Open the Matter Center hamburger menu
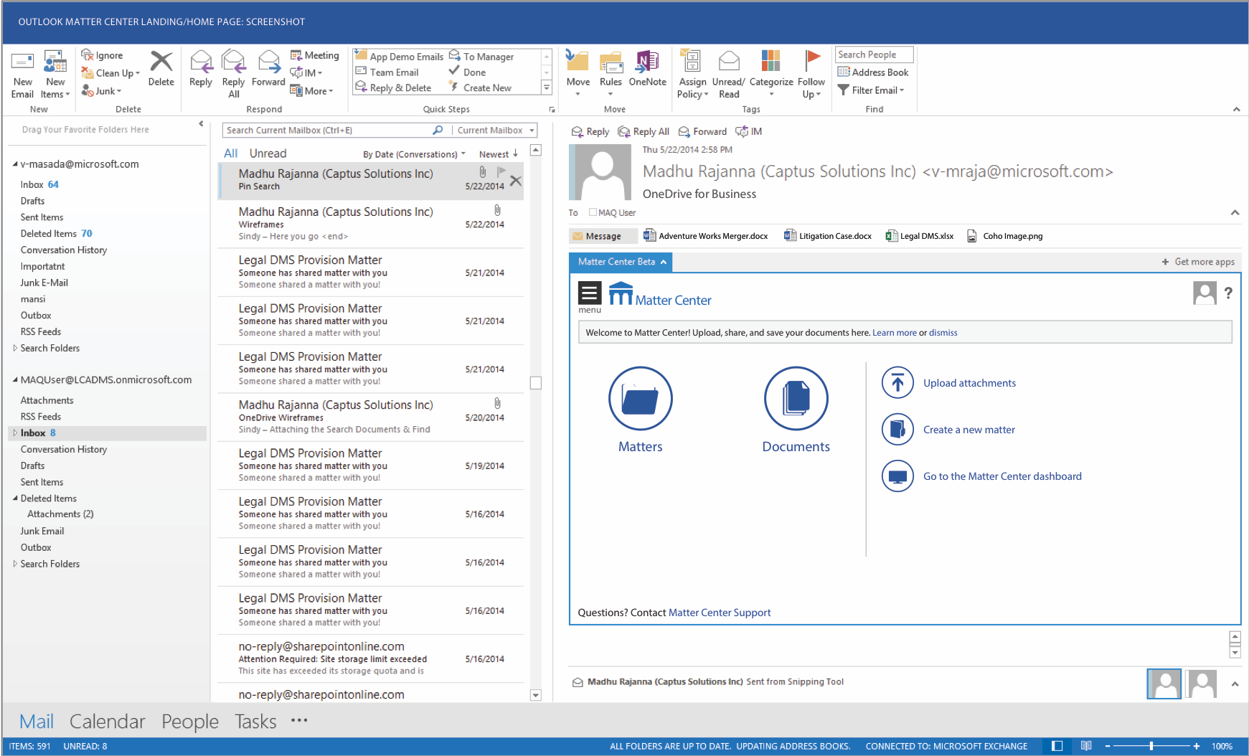This screenshot has height=756, width=1249. [590, 293]
